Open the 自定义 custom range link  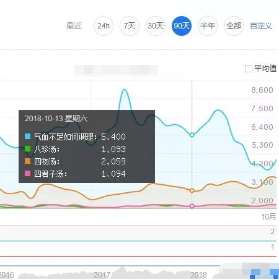pyautogui.click(x=261, y=26)
